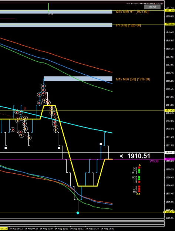This screenshot has height=231, width=175.
Task: Click the Macd button
Action: 152,7
